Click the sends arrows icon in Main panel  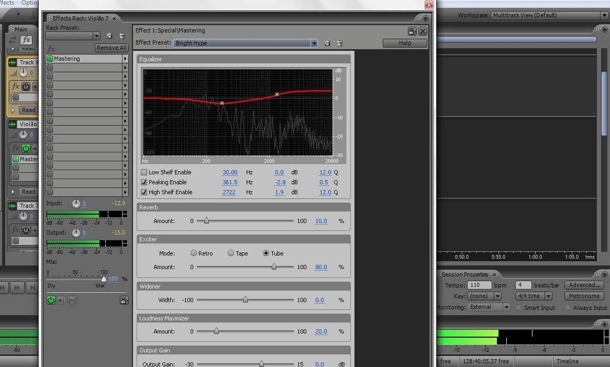tap(13, 40)
